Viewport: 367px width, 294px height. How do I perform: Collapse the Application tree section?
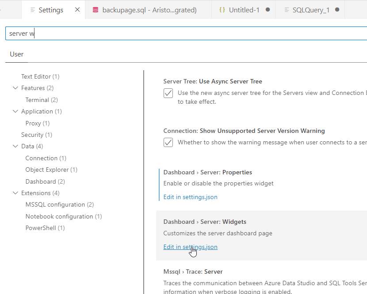click(x=15, y=111)
